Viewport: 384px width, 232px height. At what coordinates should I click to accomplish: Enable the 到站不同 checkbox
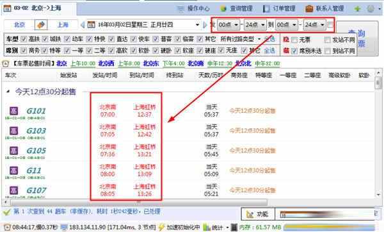[x=327, y=51]
